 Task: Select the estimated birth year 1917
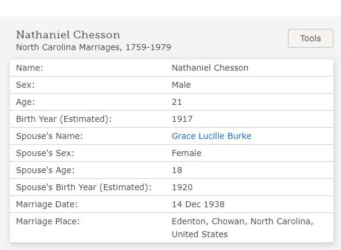182,119
